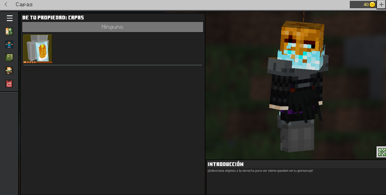Click the 'De tu propiedad: Capas' heading
386x195 pixels.
tap(53, 18)
